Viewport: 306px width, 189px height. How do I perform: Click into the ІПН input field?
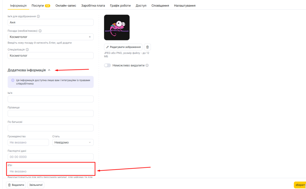tap(51, 171)
